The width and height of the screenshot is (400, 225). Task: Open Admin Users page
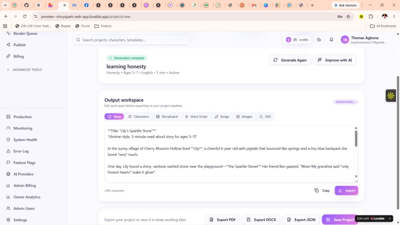pos(20,209)
